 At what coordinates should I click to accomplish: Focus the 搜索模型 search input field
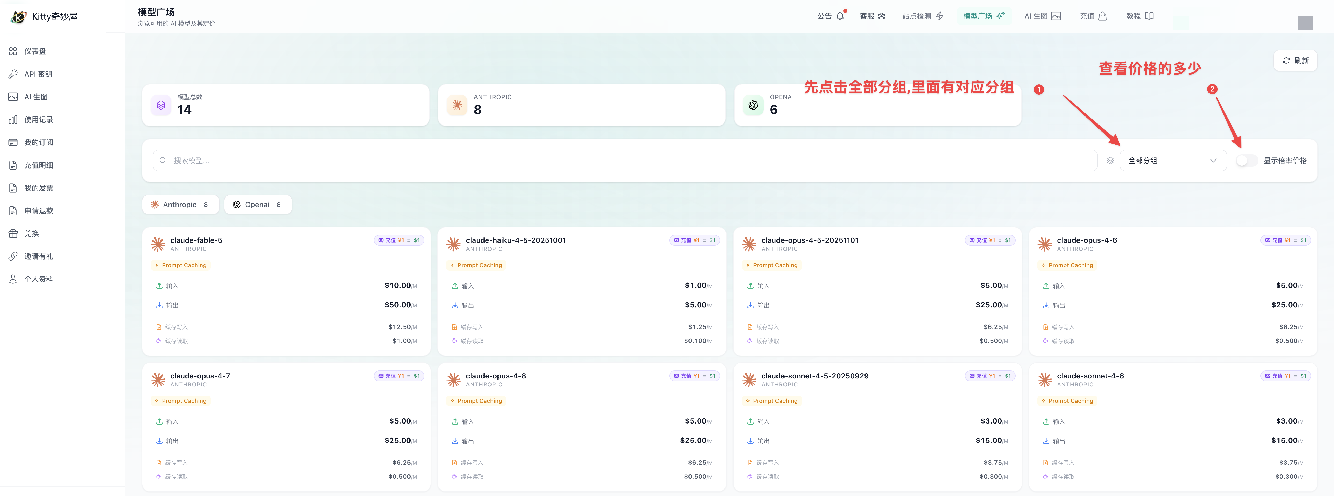coord(625,161)
